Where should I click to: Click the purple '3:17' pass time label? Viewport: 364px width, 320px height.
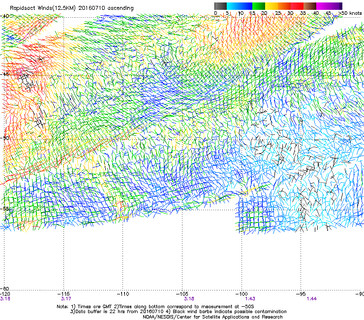pyautogui.click(x=66, y=299)
